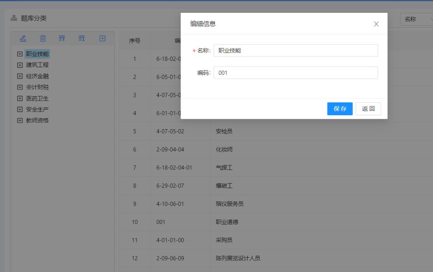Viewport: 433px width, 272px height.
Task: Click the code 4-07-05-02
Action: click(170, 132)
